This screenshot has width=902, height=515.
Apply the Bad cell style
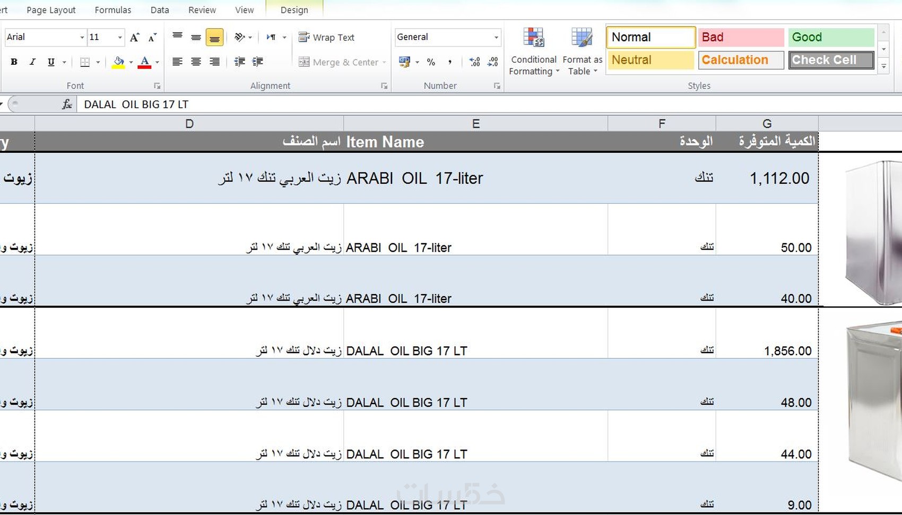(x=741, y=37)
